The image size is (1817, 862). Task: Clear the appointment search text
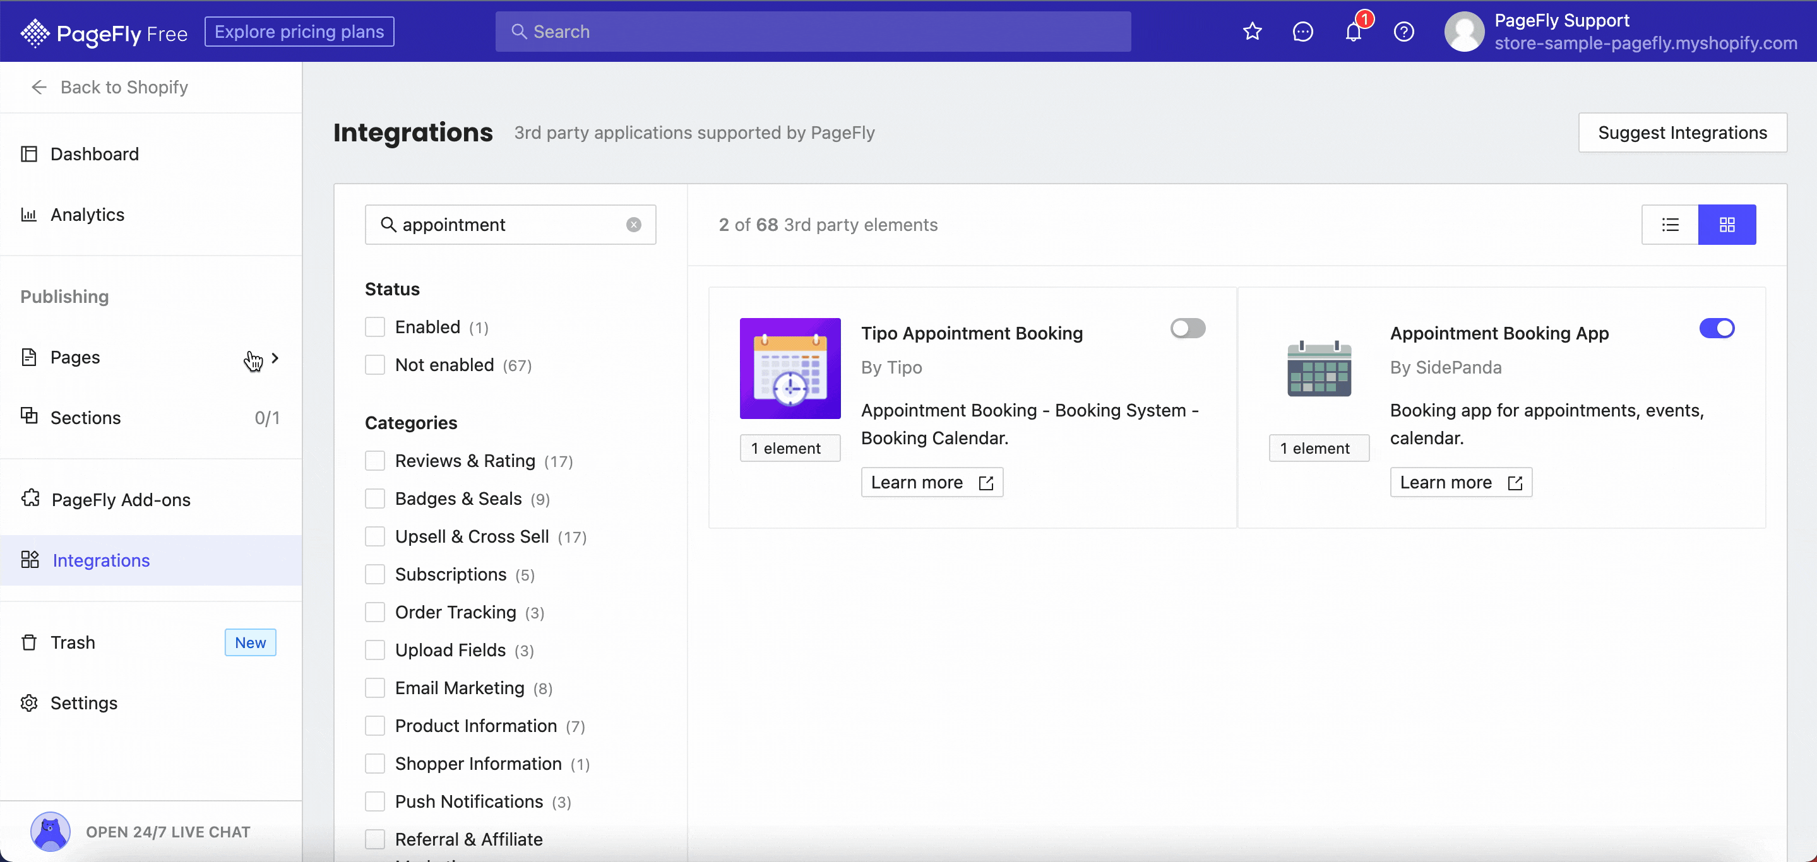(633, 225)
